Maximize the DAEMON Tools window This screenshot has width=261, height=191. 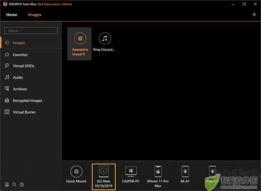[244, 4]
